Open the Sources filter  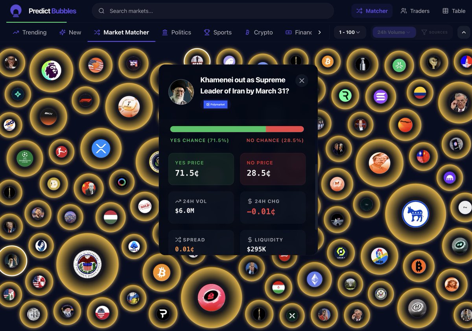(435, 32)
